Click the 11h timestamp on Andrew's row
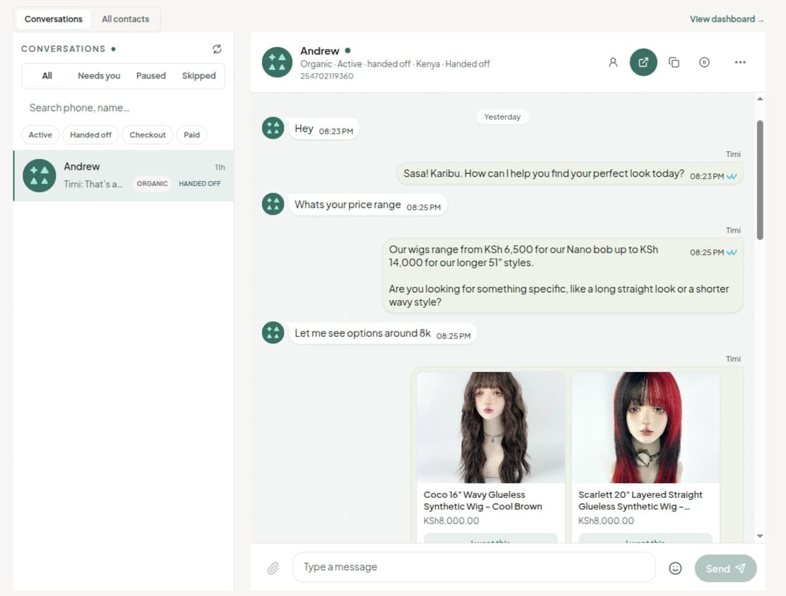The width and height of the screenshot is (786, 596). (219, 168)
